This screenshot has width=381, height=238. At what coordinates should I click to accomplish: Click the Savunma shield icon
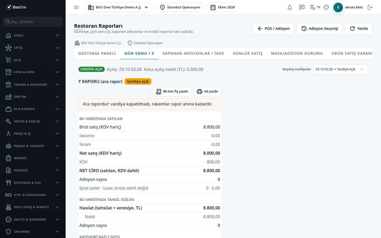pos(8,232)
